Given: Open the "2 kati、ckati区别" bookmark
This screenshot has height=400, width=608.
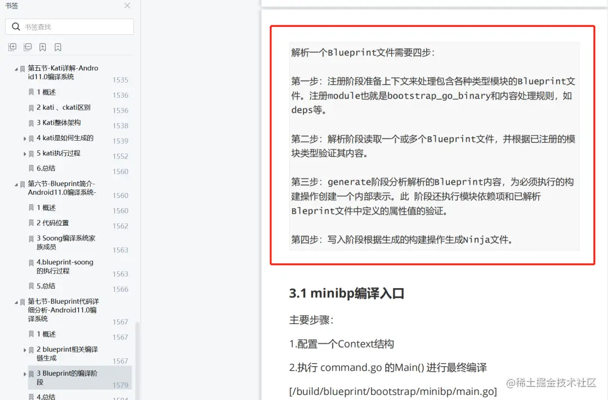Looking at the screenshot, I should click(66, 107).
